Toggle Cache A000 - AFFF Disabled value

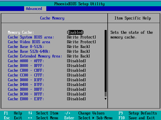pyautogui.click(x=76, y=61)
